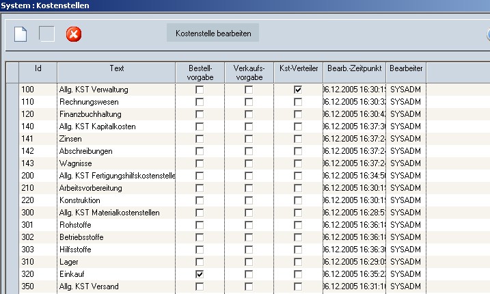The height and width of the screenshot is (294, 490).
Task: Click the red X cancel icon
Action: click(73, 34)
